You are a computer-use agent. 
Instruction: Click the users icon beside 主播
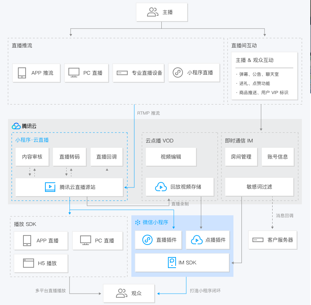(153, 12)
